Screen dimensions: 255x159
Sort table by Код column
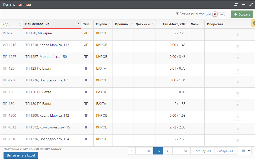(x=11, y=24)
